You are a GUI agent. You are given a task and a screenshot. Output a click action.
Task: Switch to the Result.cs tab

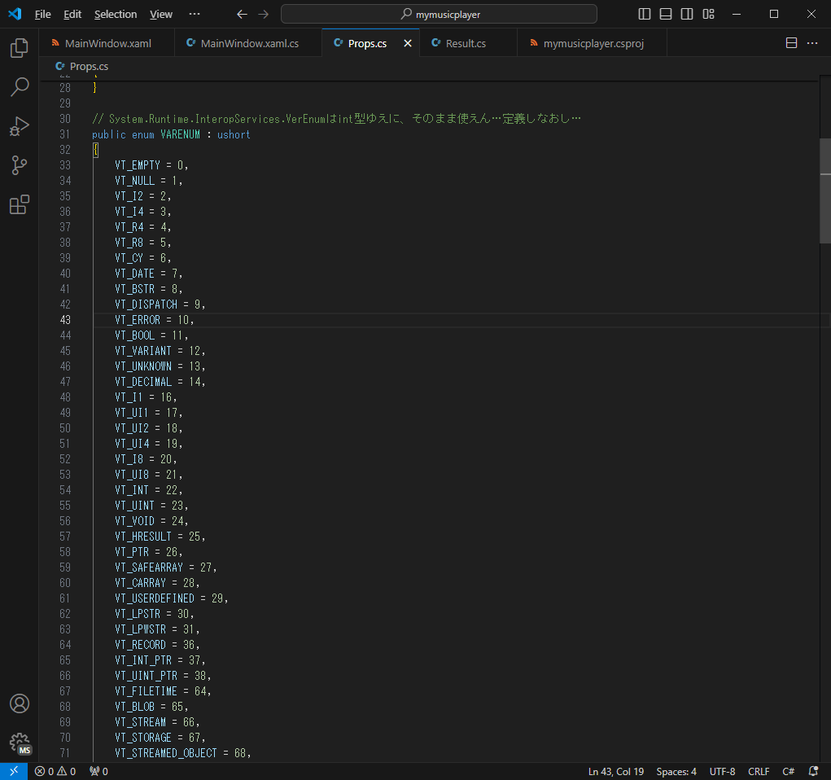[468, 43]
